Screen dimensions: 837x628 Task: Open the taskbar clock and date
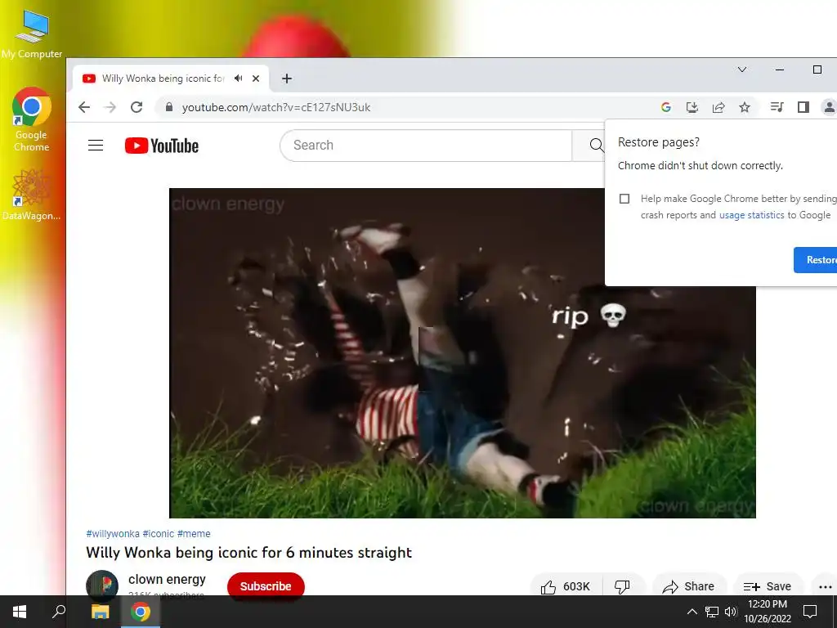pyautogui.click(x=767, y=612)
